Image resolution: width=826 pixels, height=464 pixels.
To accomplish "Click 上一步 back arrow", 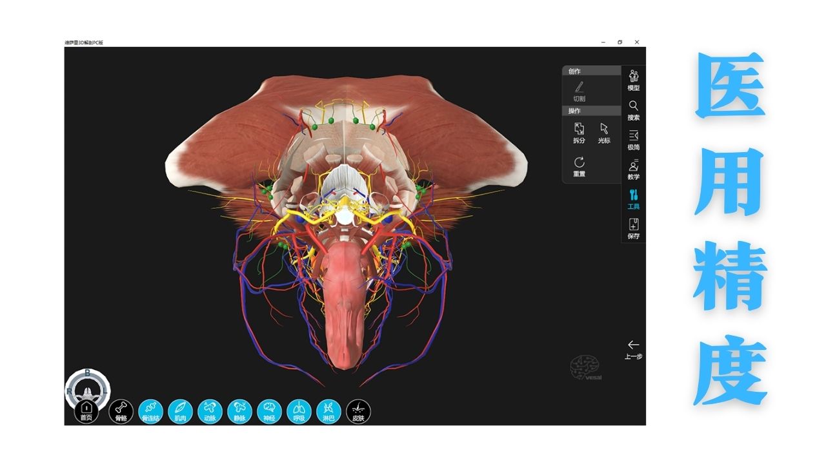I will point(633,349).
